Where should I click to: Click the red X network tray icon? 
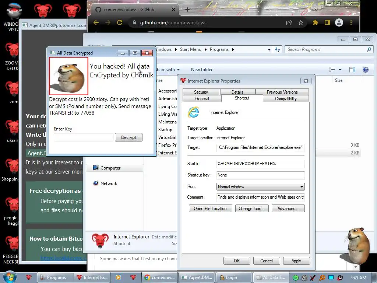pos(313,278)
